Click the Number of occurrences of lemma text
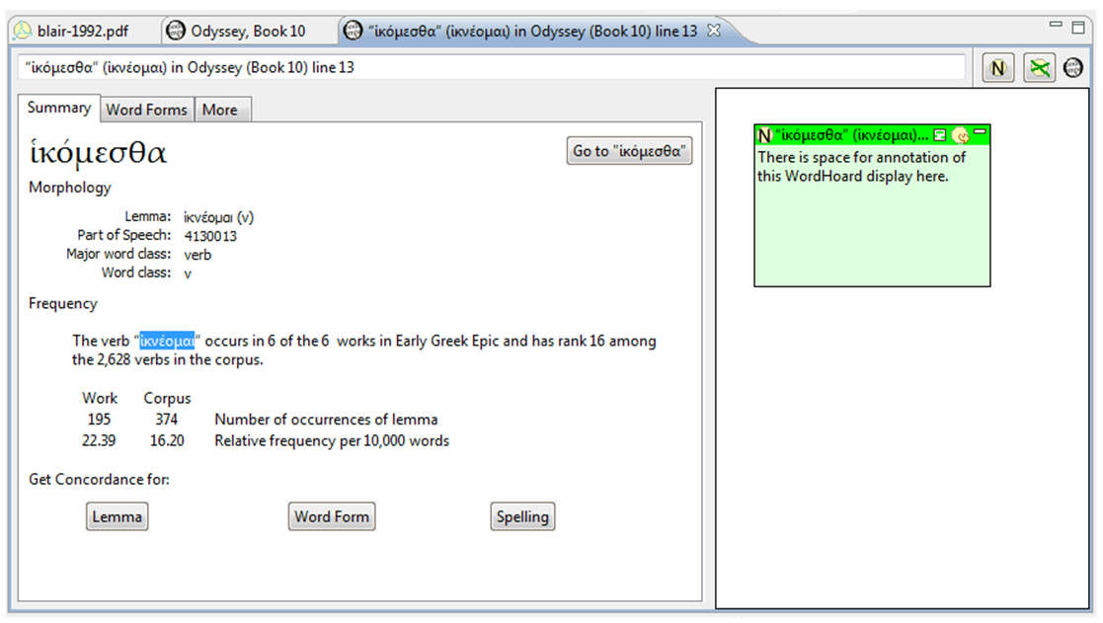The height and width of the screenshot is (623, 1103). [327, 420]
